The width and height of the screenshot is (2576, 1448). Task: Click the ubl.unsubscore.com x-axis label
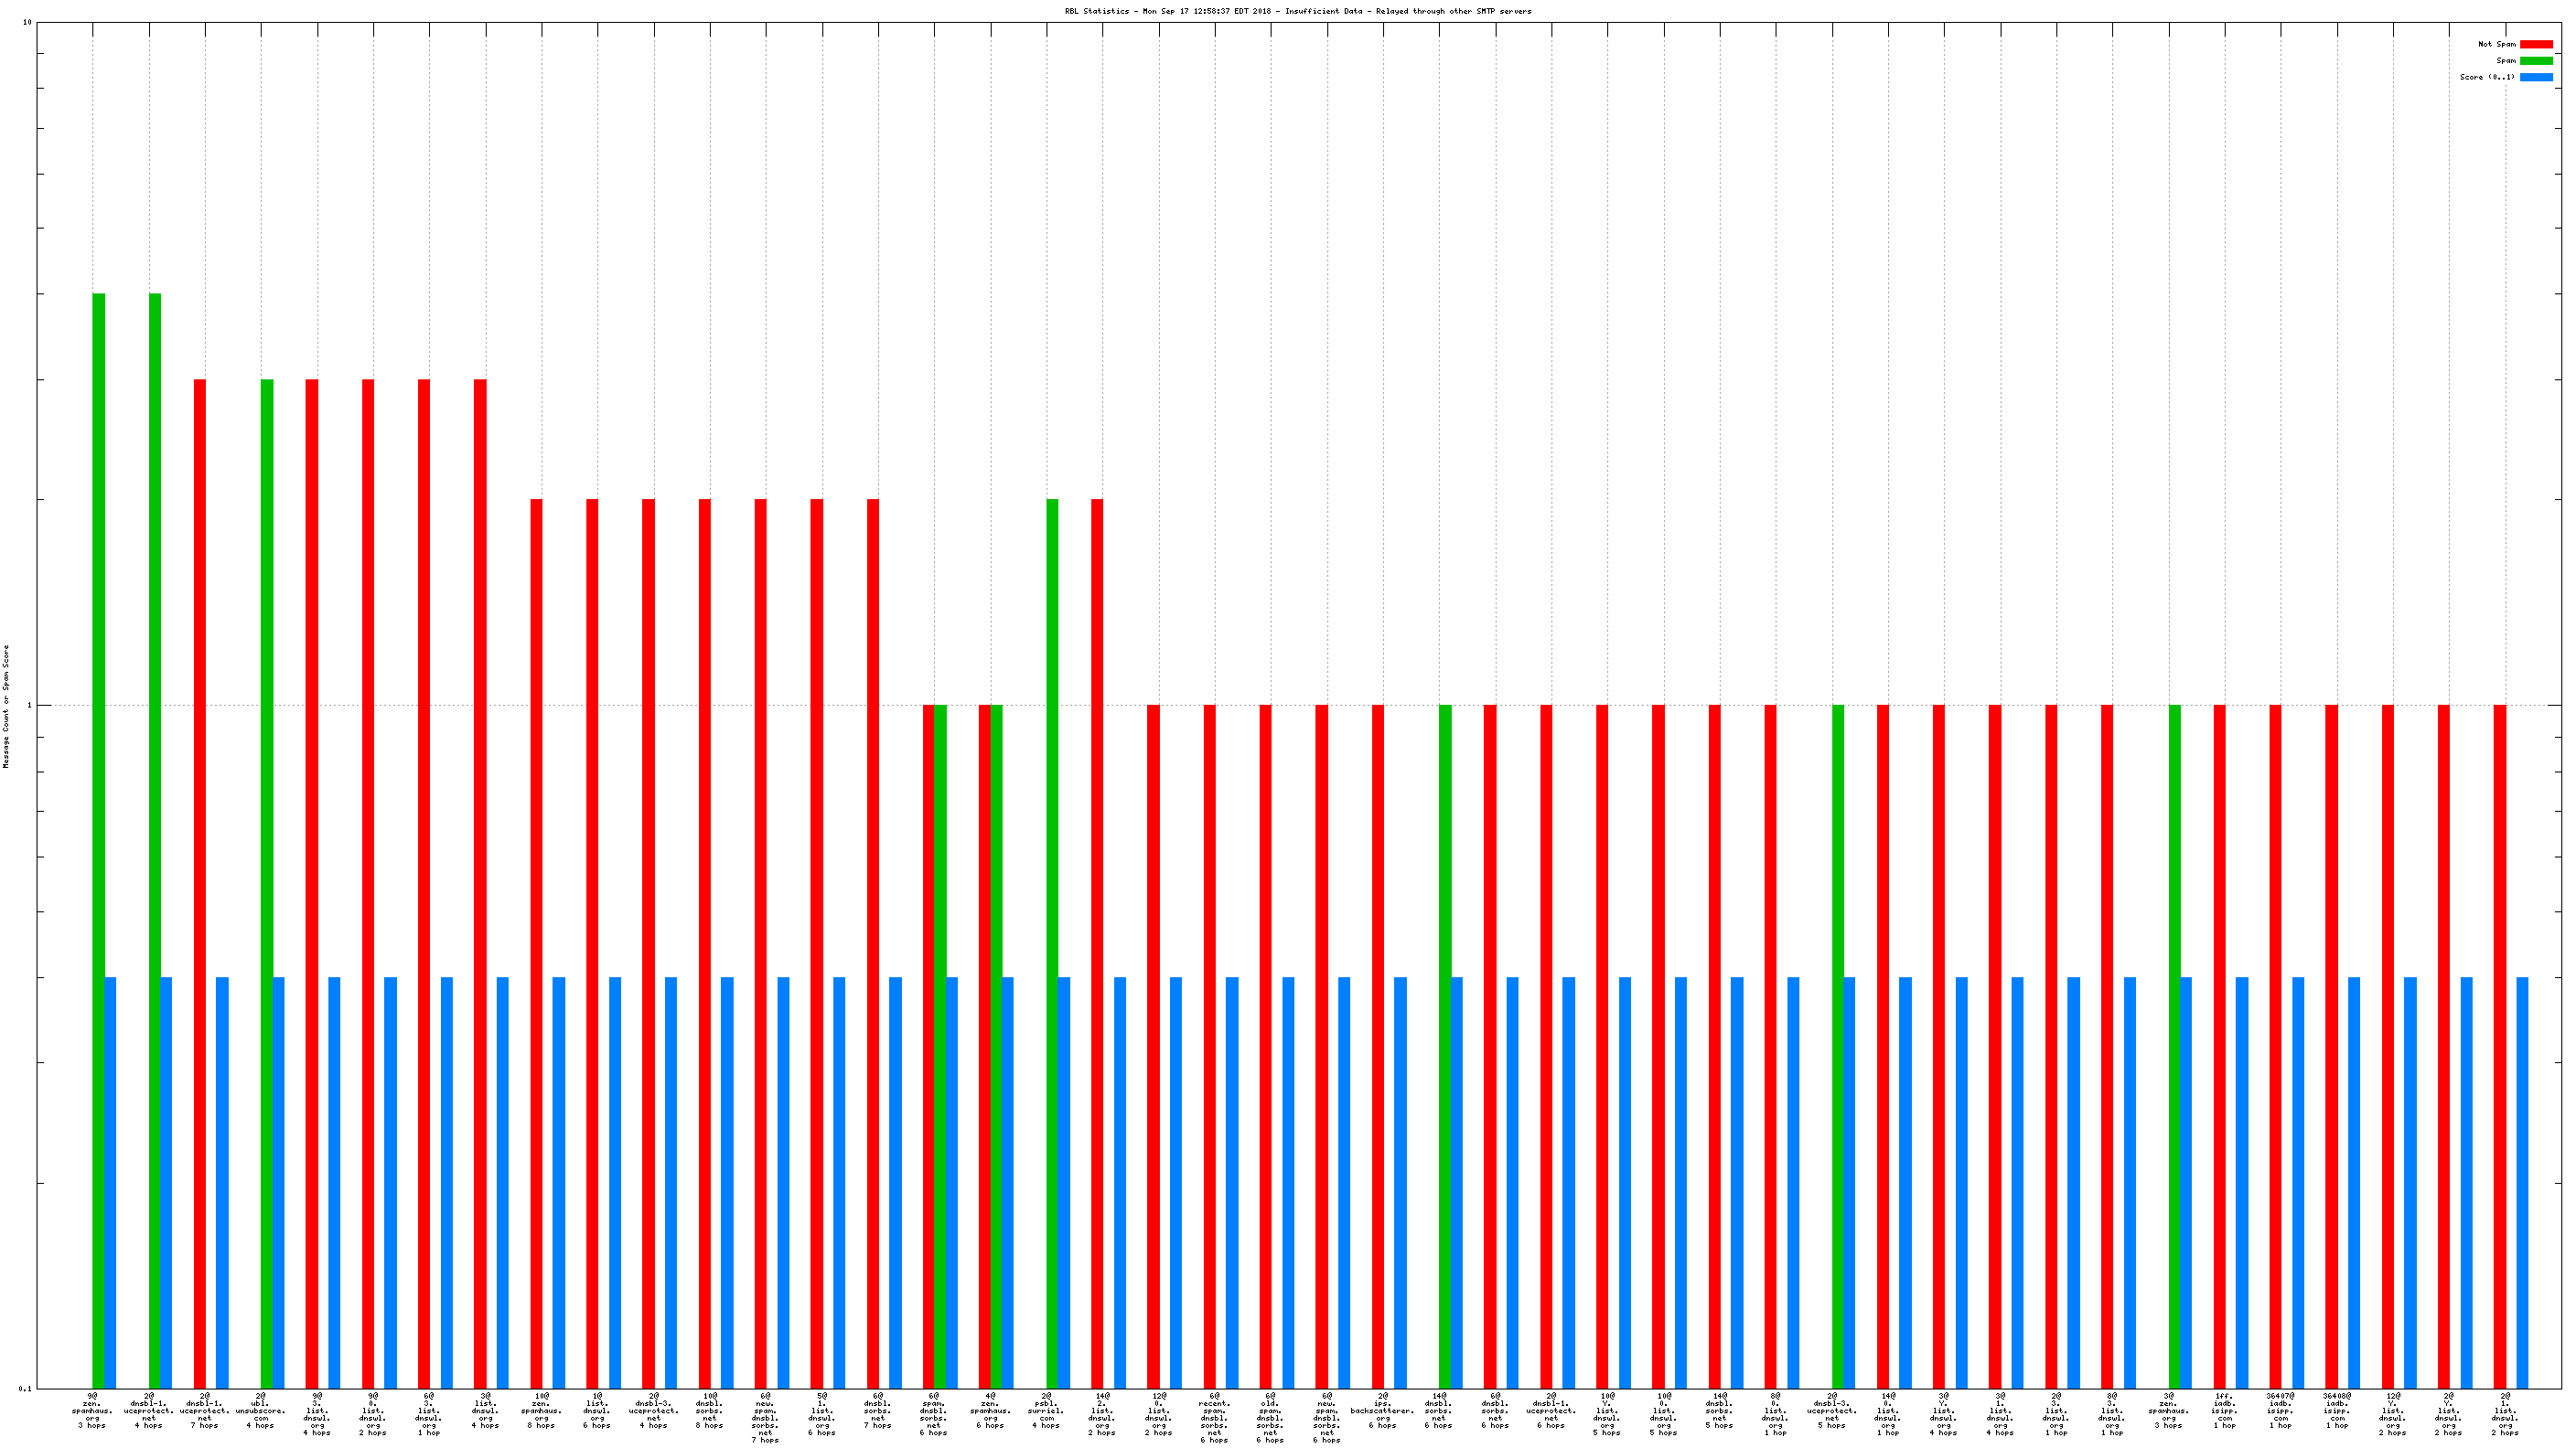[260, 1410]
